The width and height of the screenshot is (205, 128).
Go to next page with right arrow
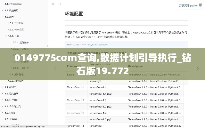(x=198, y=68)
